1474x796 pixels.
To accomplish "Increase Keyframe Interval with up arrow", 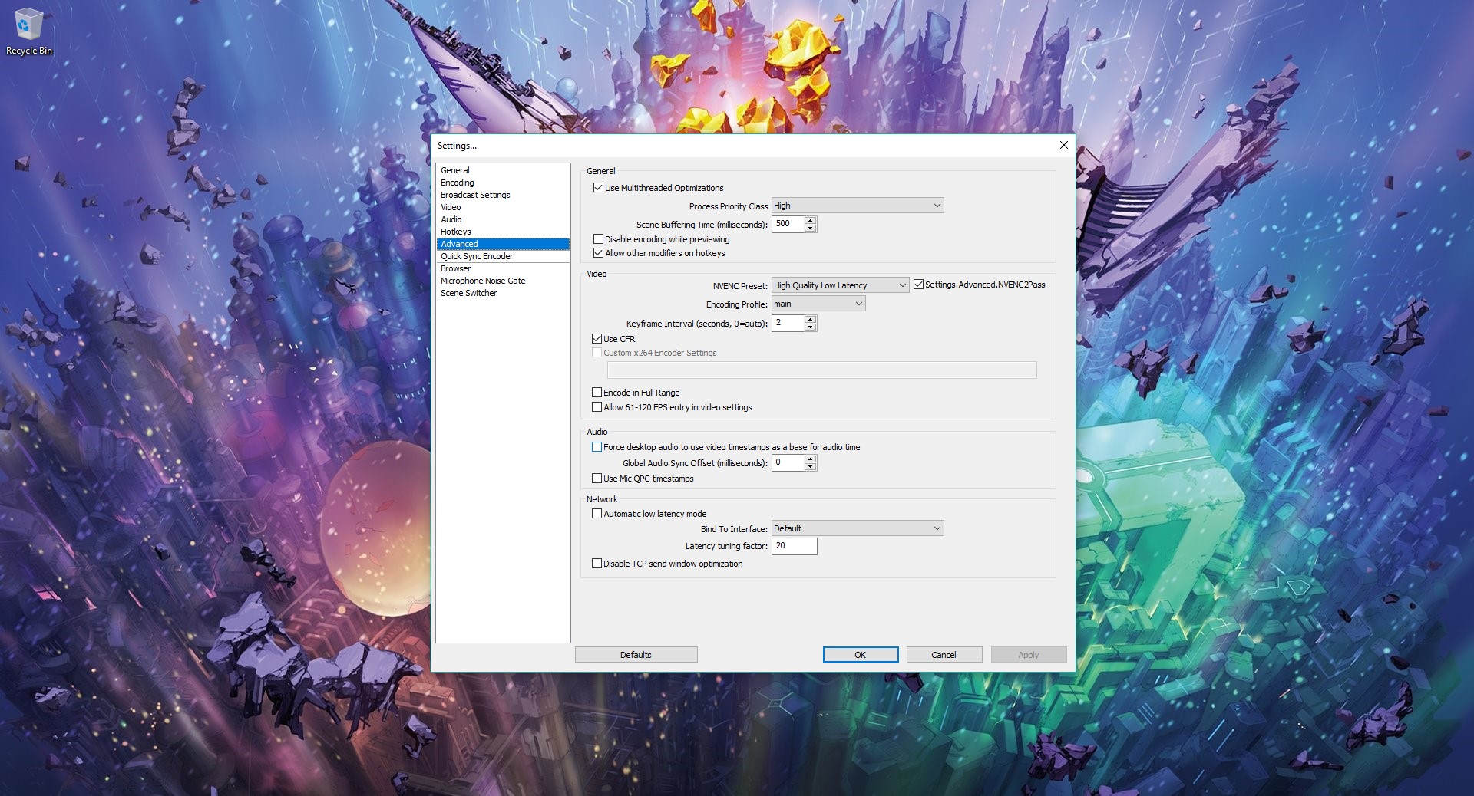I will (x=811, y=319).
